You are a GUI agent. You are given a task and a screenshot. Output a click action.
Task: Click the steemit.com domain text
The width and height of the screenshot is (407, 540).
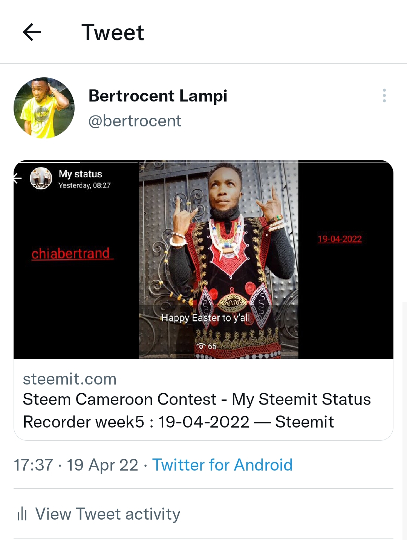pyautogui.click(x=70, y=379)
